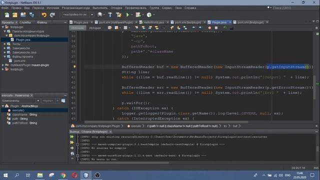320x180 pixels.
Task: Collapse the Plugin :: AbstractMojo navigator node
Action: [3, 106]
